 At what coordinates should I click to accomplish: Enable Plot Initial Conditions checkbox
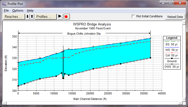pos(134,16)
